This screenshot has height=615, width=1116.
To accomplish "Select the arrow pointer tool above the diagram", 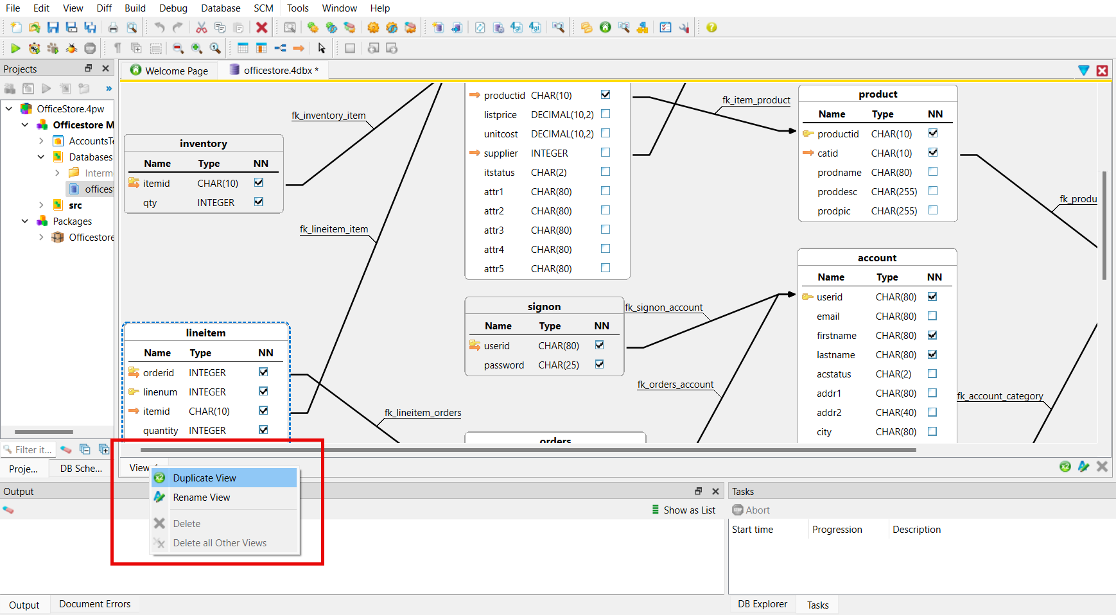I will 321,48.
